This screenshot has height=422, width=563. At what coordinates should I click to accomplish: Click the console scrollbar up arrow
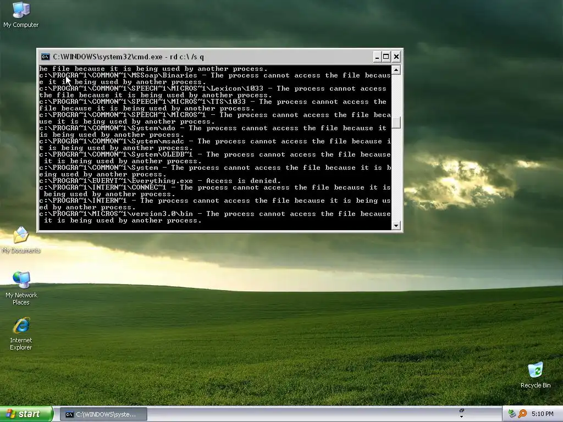[396, 70]
